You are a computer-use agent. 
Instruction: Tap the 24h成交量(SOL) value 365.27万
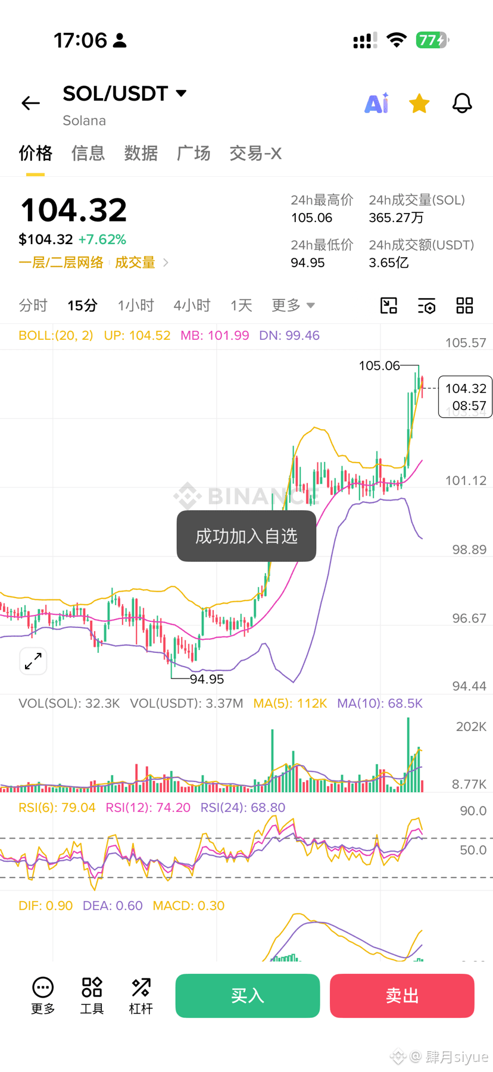coord(396,218)
